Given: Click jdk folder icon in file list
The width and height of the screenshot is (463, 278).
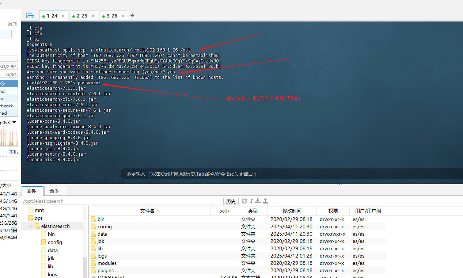Looking at the screenshot, I should tap(93, 241).
